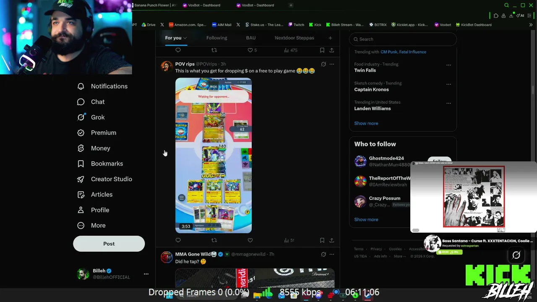View analytics showing 475 views
This screenshot has height=302, width=537.
(290, 50)
